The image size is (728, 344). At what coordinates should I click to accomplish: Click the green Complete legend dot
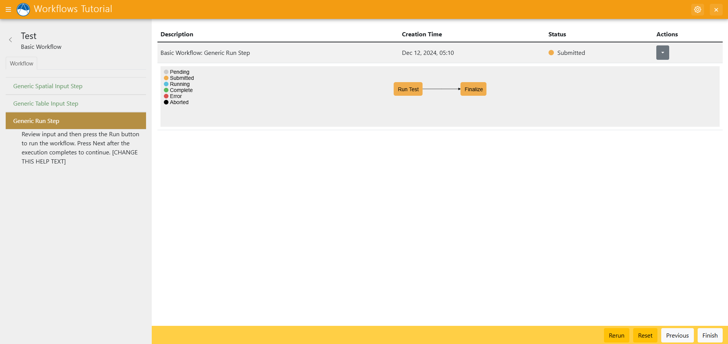click(x=166, y=90)
